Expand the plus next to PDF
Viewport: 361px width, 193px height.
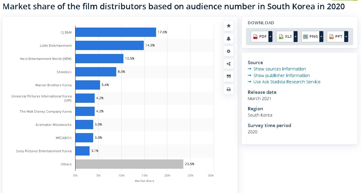click(270, 37)
